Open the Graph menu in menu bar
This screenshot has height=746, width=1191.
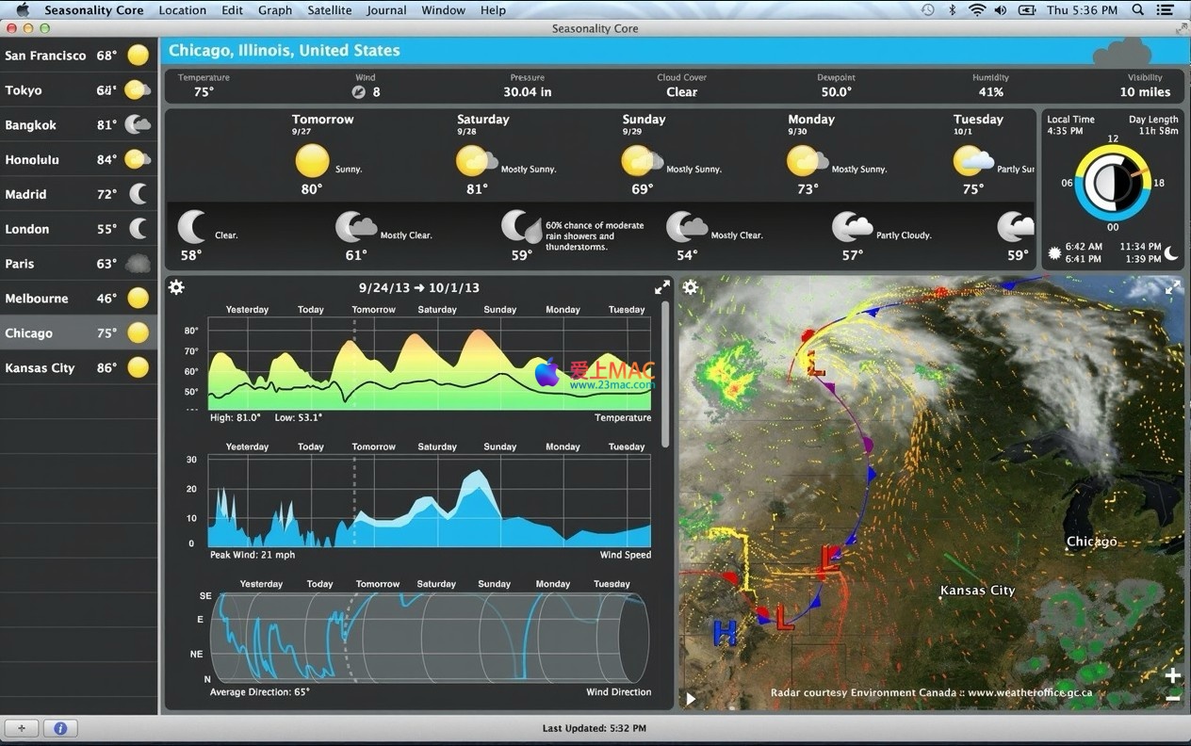[274, 10]
